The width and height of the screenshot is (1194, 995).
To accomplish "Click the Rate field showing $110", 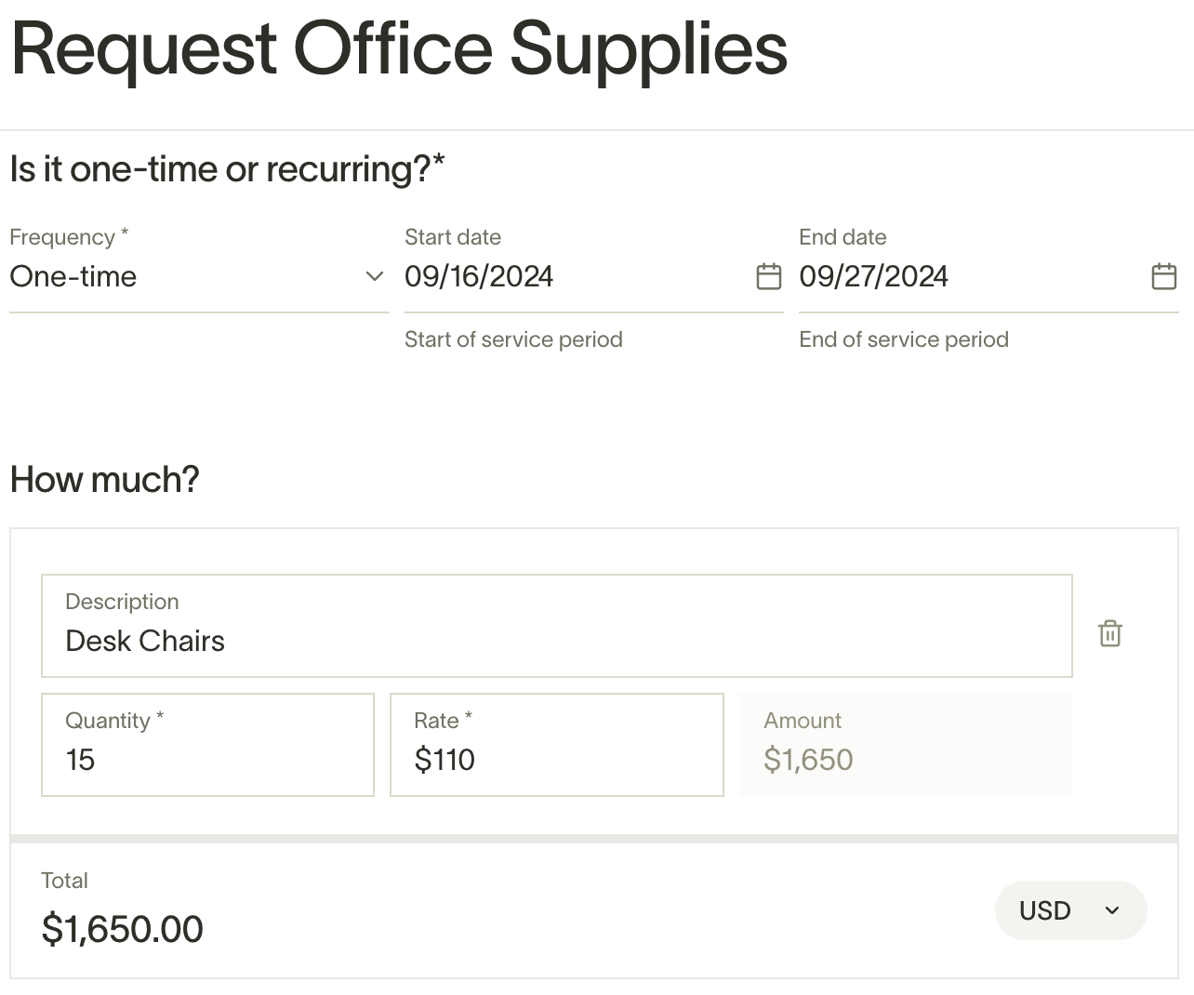I will (x=557, y=745).
